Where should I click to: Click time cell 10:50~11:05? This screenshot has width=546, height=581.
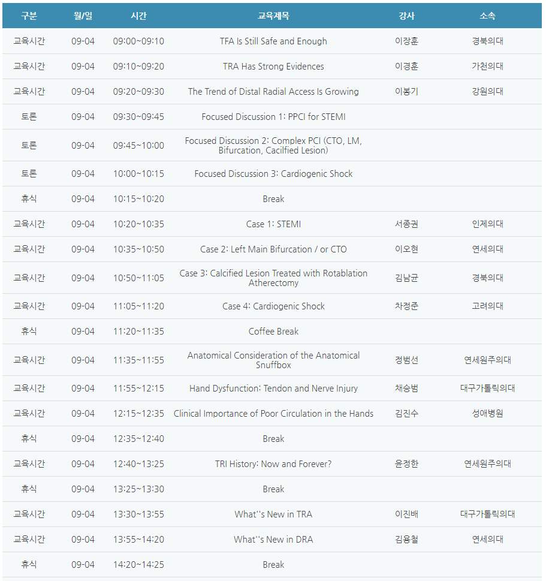138,278
